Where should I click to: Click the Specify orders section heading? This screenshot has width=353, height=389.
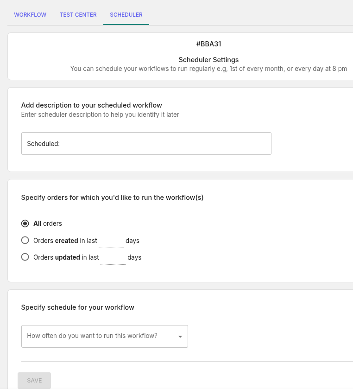coord(112,198)
